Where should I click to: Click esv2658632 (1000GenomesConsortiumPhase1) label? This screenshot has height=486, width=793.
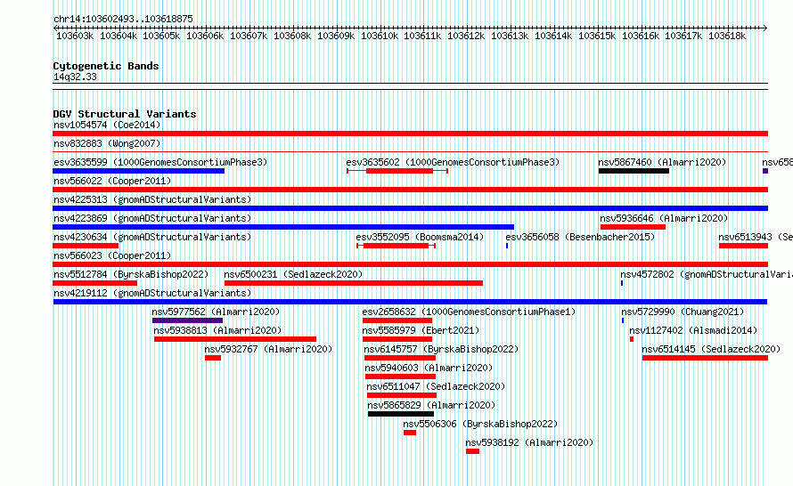click(469, 312)
